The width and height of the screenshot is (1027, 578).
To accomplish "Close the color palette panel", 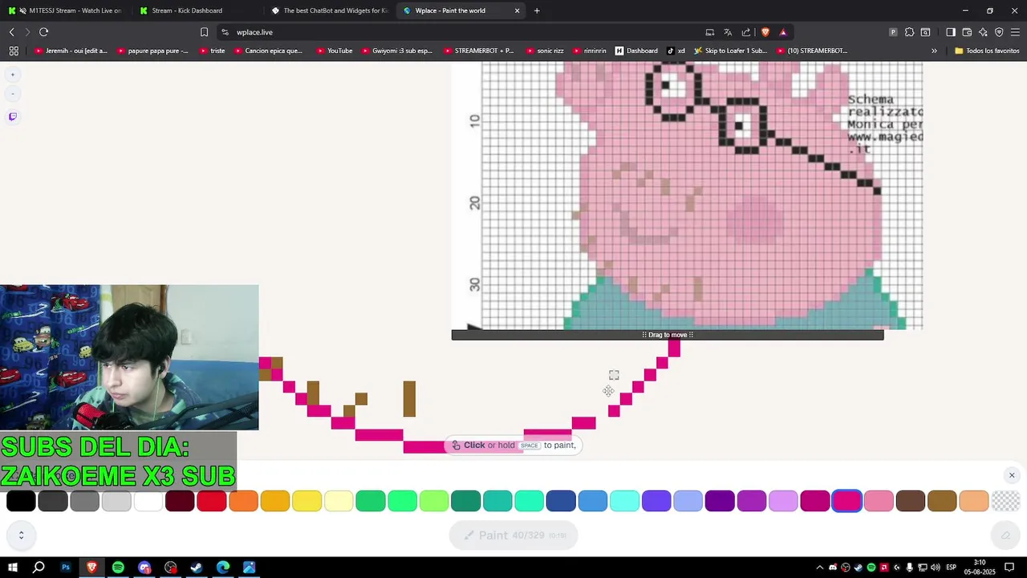I will coord(1012,475).
